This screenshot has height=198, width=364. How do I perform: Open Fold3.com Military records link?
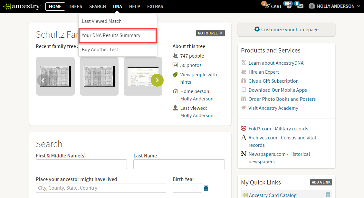pyautogui.click(x=278, y=128)
